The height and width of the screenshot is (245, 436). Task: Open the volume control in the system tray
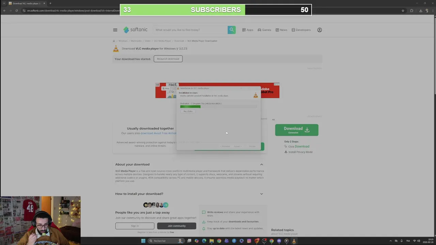[x=419, y=241]
